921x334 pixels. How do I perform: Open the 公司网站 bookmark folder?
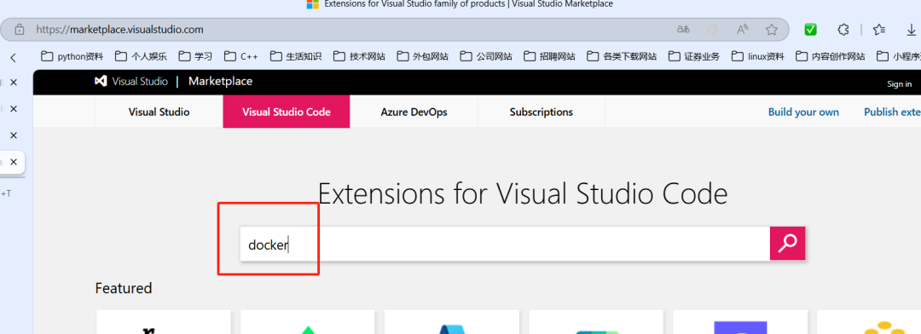click(x=486, y=56)
